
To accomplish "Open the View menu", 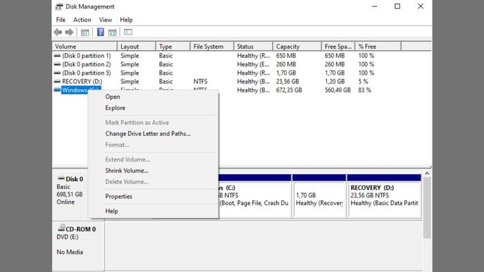I will 105,20.
